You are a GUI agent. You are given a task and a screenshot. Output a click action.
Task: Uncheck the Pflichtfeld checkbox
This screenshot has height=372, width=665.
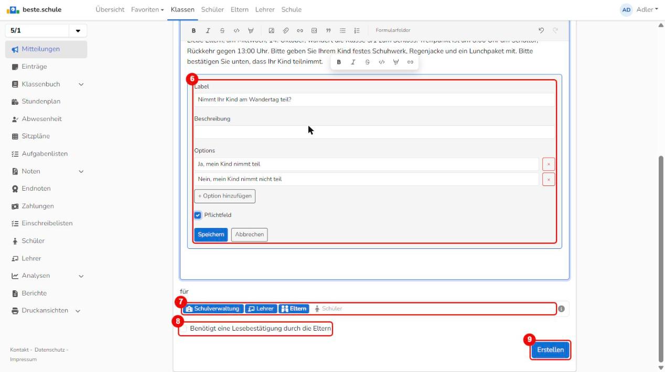[x=198, y=215]
